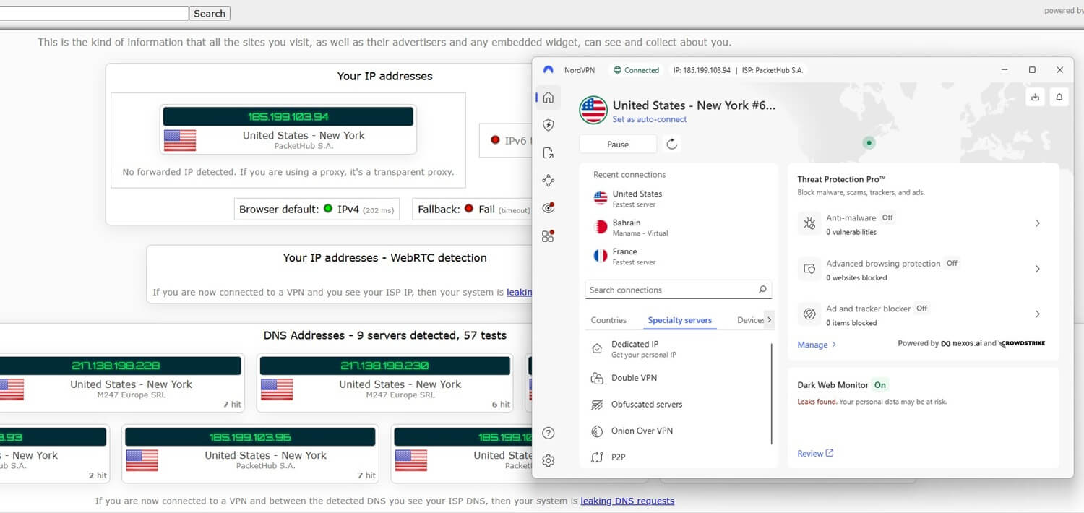Open the file sharing icon in the sidebar

point(548,152)
